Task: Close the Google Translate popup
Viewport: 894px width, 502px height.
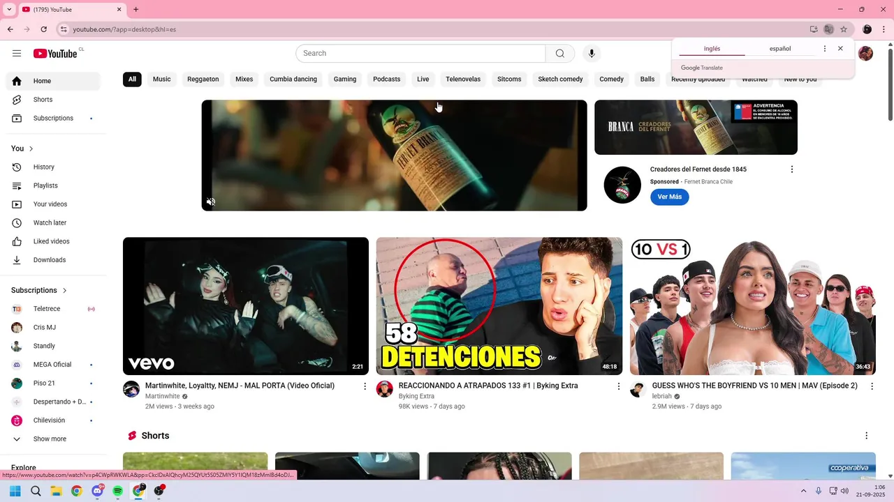Action: 840,49
